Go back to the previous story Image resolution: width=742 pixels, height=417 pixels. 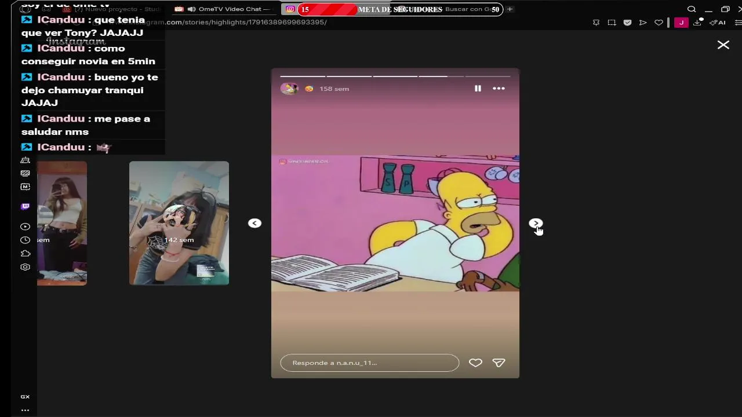coord(254,223)
